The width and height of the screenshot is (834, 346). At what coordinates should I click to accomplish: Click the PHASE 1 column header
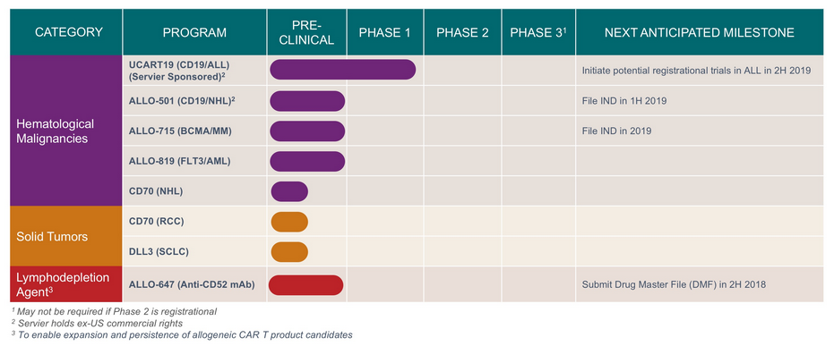[x=385, y=32]
